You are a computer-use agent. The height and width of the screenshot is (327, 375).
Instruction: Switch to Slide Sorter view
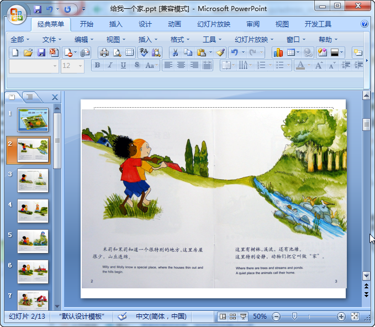point(233,317)
